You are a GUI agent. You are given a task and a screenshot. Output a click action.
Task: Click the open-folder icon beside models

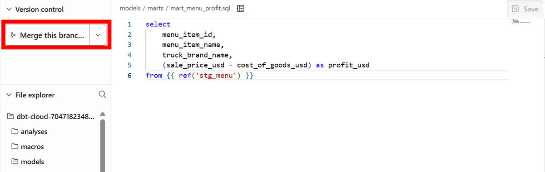point(15,162)
